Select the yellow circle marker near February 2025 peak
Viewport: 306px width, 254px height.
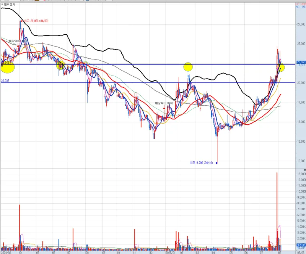click(188, 67)
